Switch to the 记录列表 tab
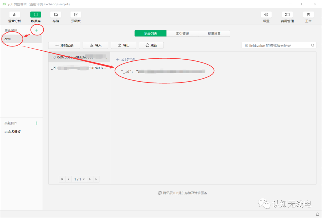Viewport: 322px width, 218px height. point(151,33)
